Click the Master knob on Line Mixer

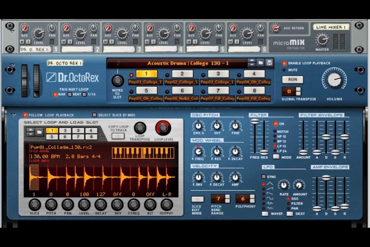click(x=322, y=39)
